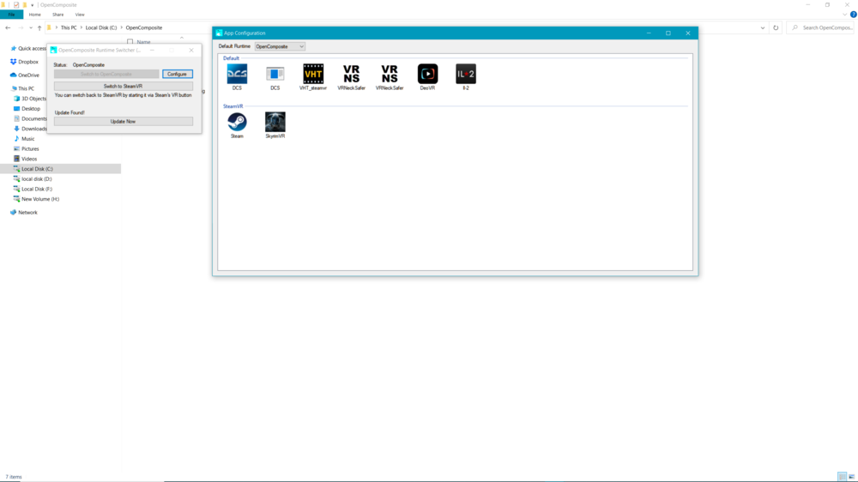
Task: Open recent locations dropdown arrow
Action: pyautogui.click(x=31, y=27)
